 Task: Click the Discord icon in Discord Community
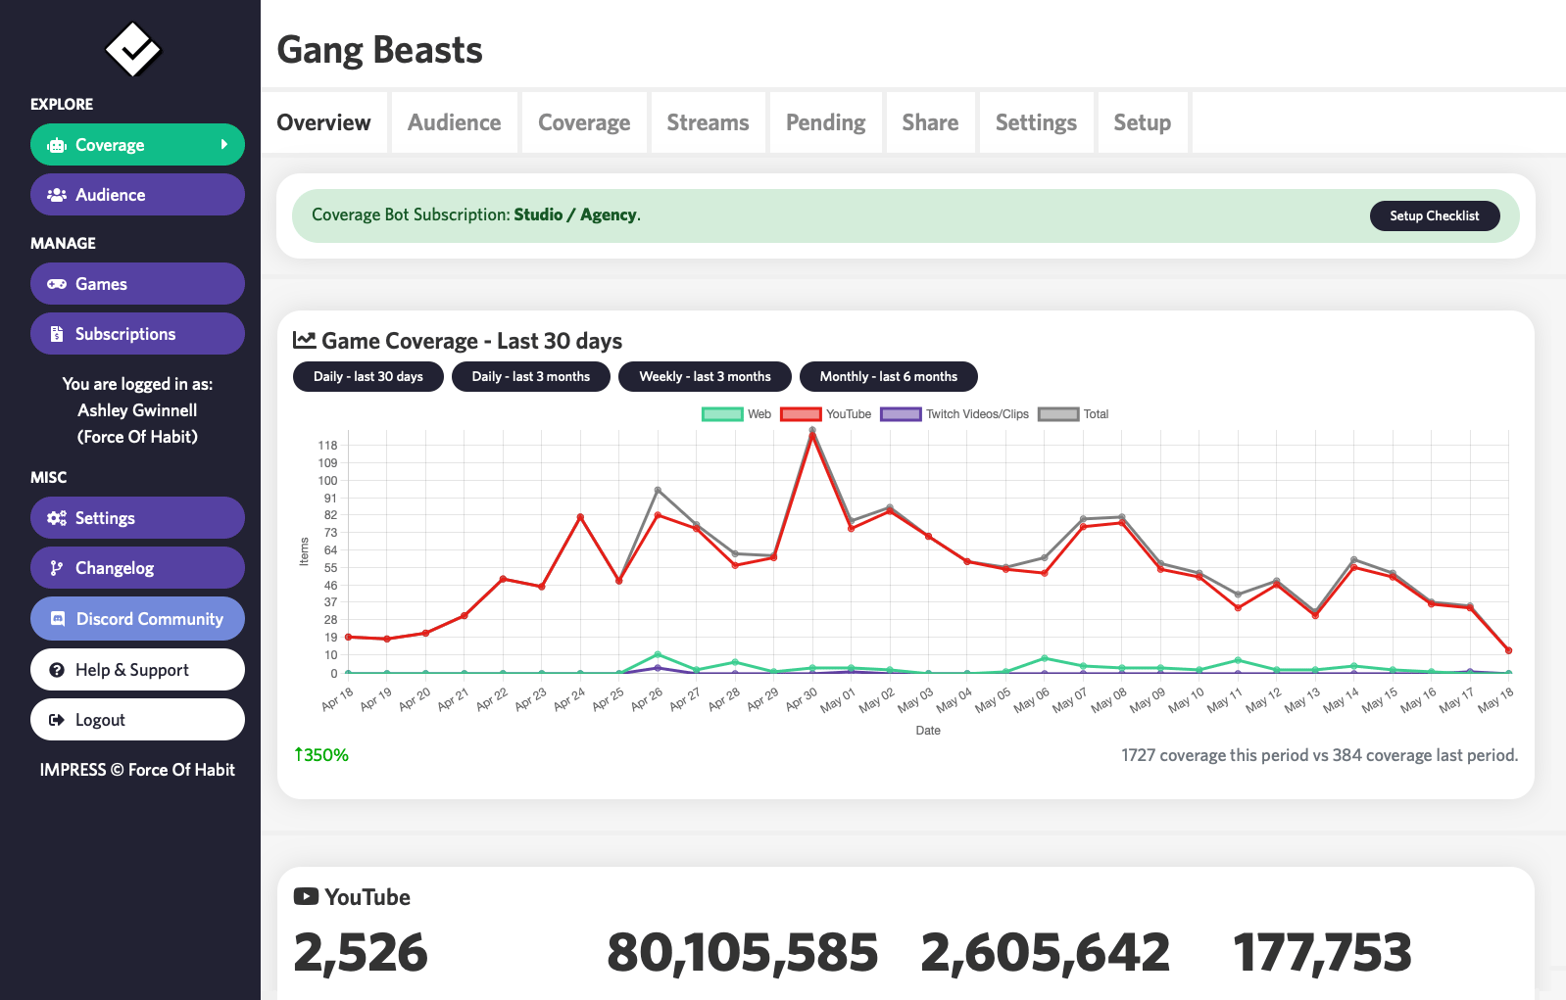(58, 619)
